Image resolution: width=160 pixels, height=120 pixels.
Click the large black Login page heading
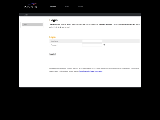(x=53, y=20)
